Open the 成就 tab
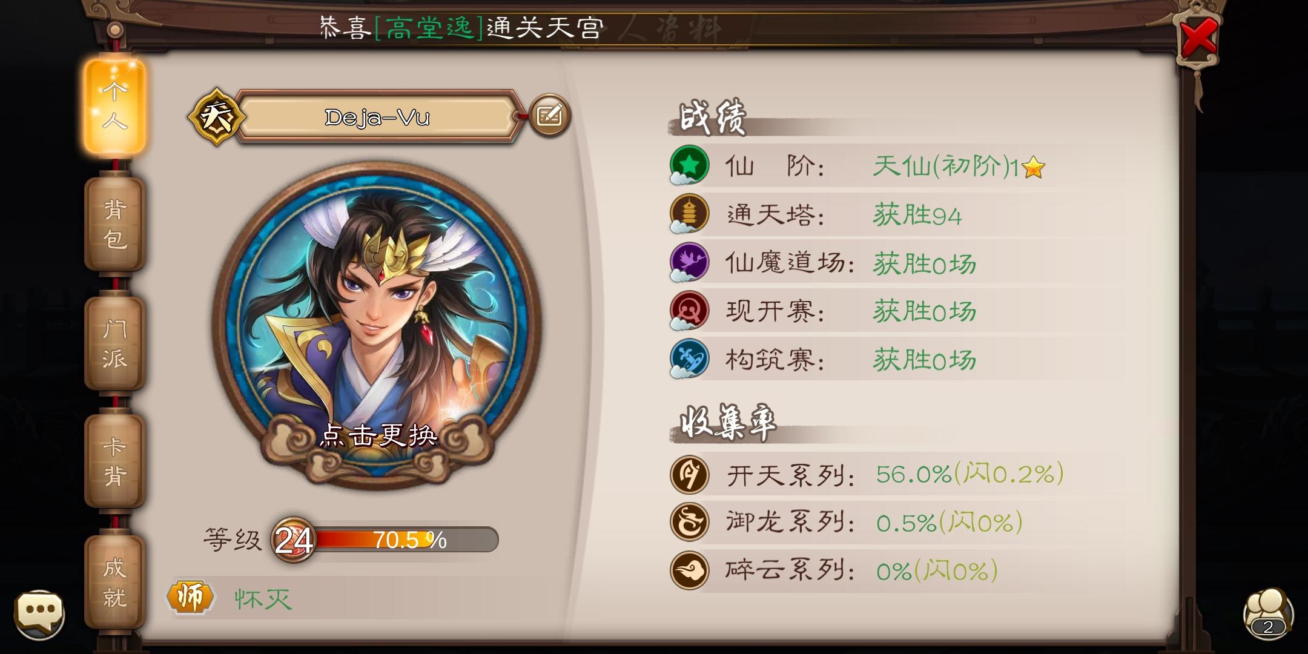The height and width of the screenshot is (654, 1308). (x=115, y=583)
